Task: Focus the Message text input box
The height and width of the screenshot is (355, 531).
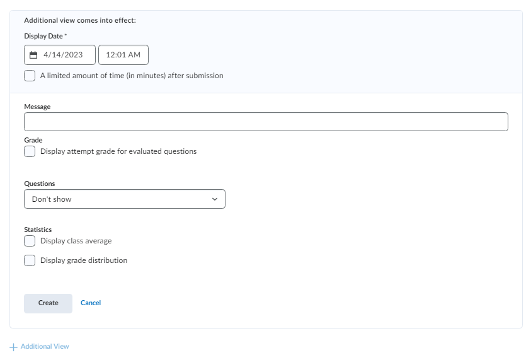Action: pyautogui.click(x=266, y=122)
